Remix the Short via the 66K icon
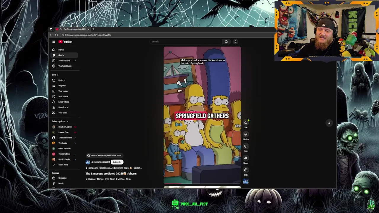The image size is (379, 213). tap(245, 170)
